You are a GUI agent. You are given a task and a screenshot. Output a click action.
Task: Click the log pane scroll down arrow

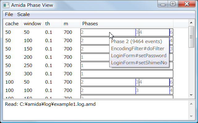point(192,117)
